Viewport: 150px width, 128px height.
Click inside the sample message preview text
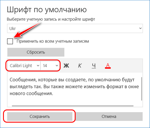(74, 86)
